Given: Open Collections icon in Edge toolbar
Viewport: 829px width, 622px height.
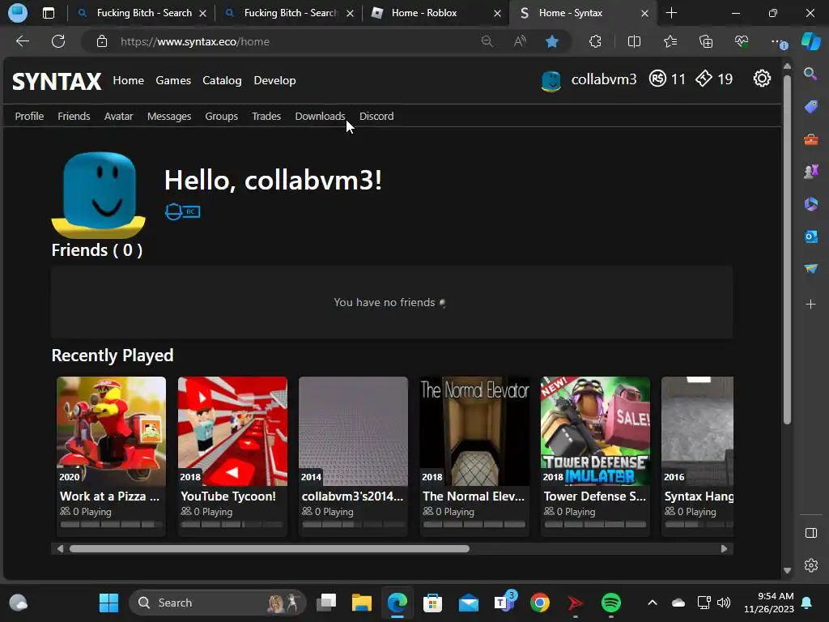Looking at the screenshot, I should pyautogui.click(x=706, y=41).
